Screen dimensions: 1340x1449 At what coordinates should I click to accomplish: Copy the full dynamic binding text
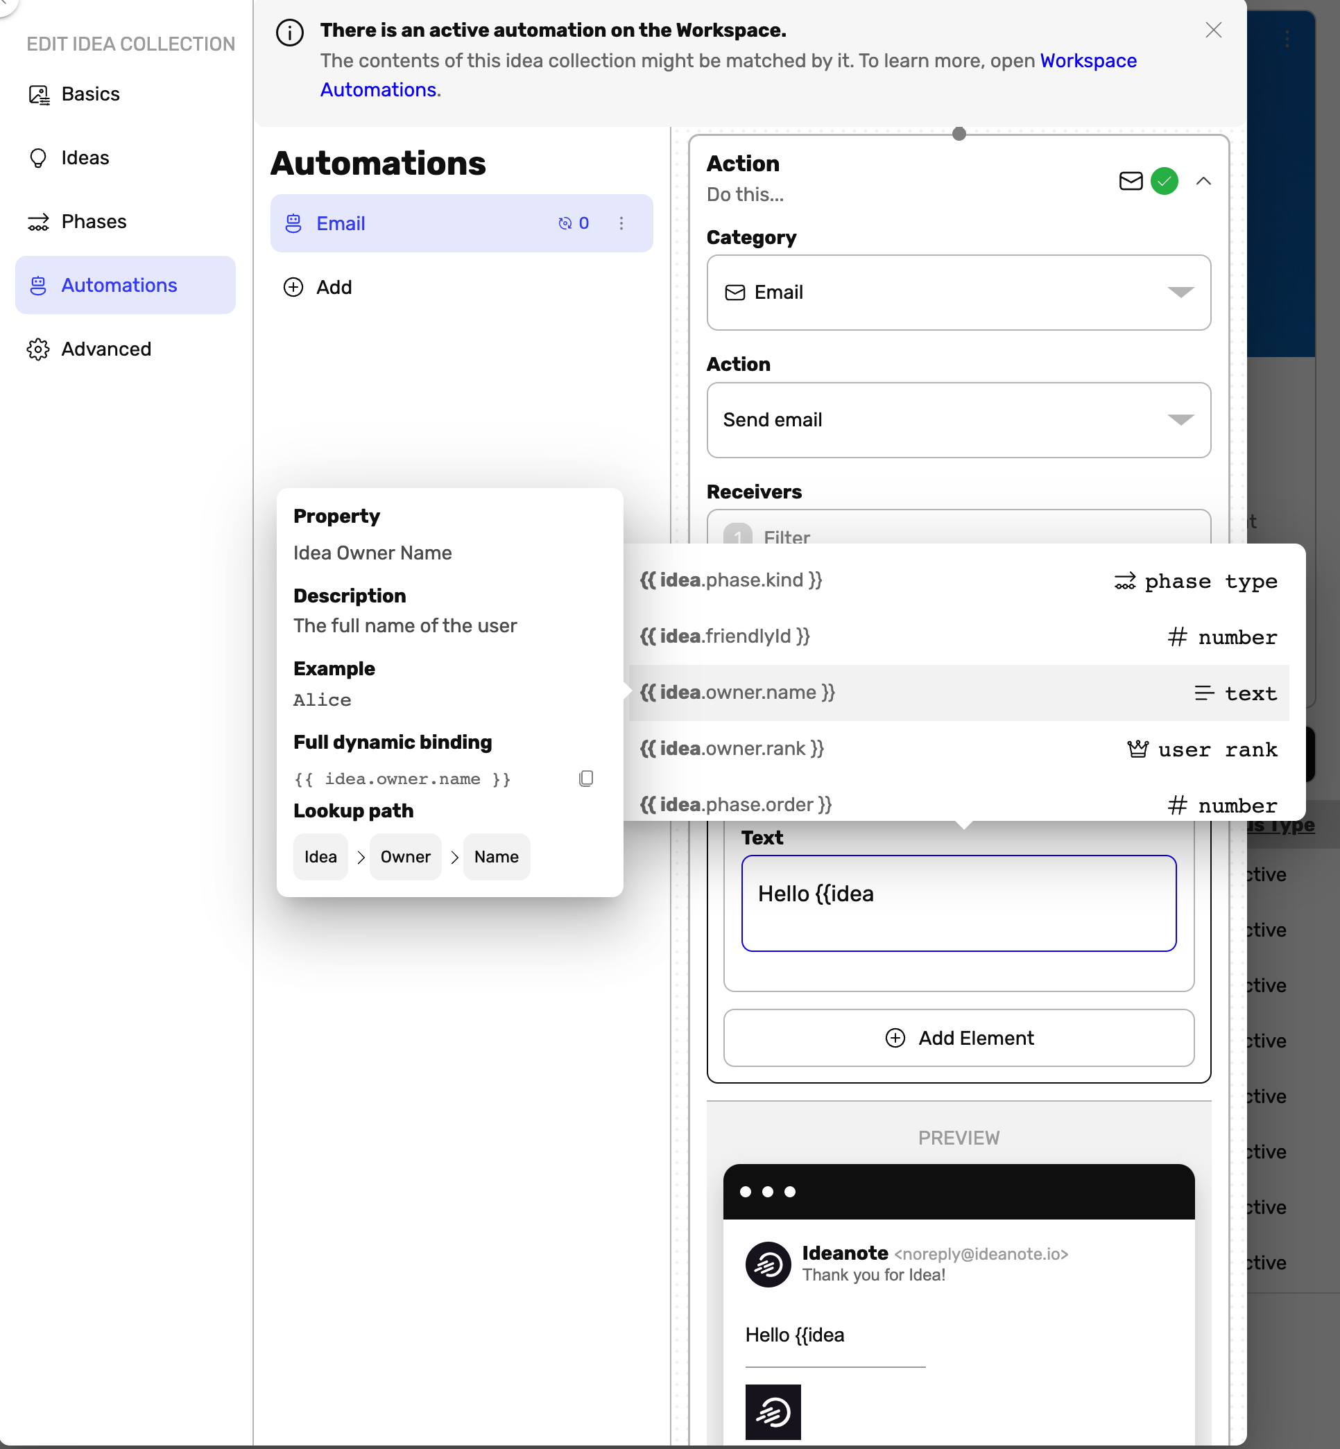[586, 779]
